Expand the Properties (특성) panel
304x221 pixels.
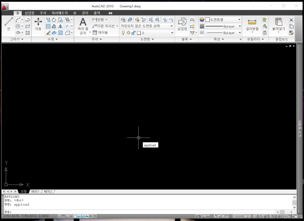click(219, 39)
